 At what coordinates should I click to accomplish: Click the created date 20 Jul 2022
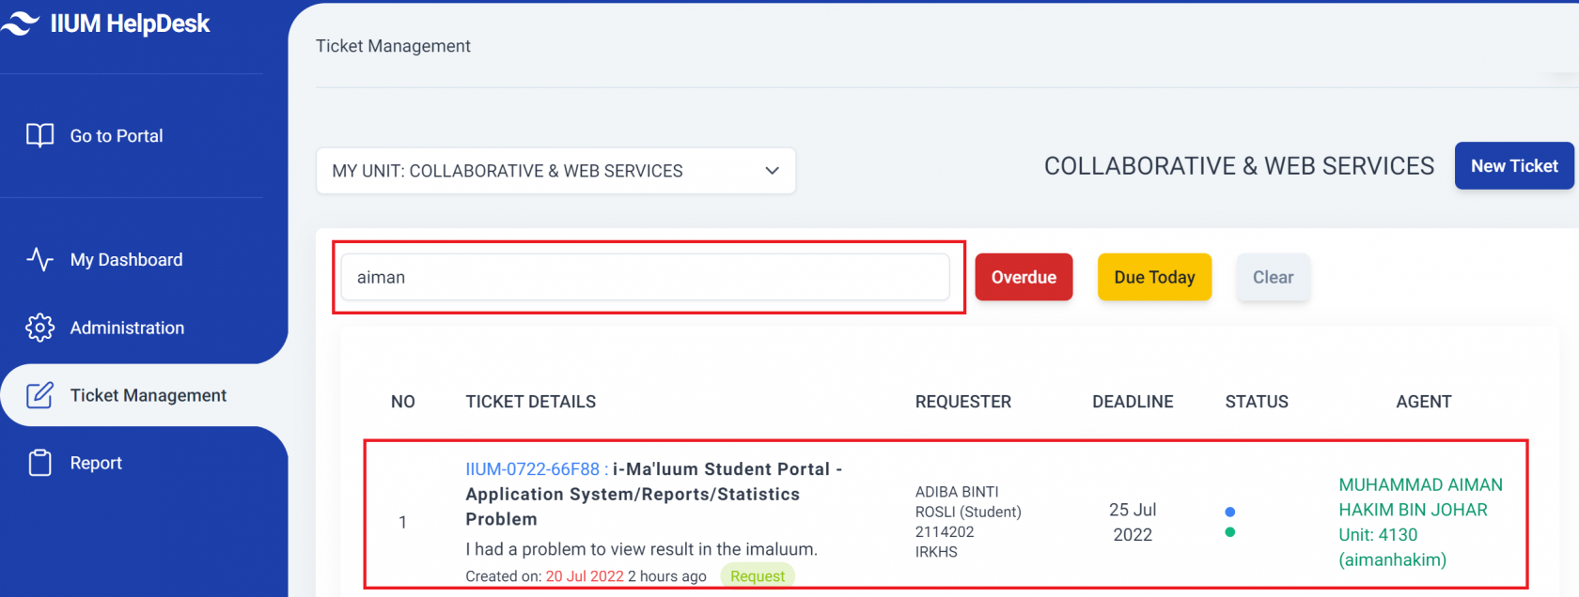585,576
